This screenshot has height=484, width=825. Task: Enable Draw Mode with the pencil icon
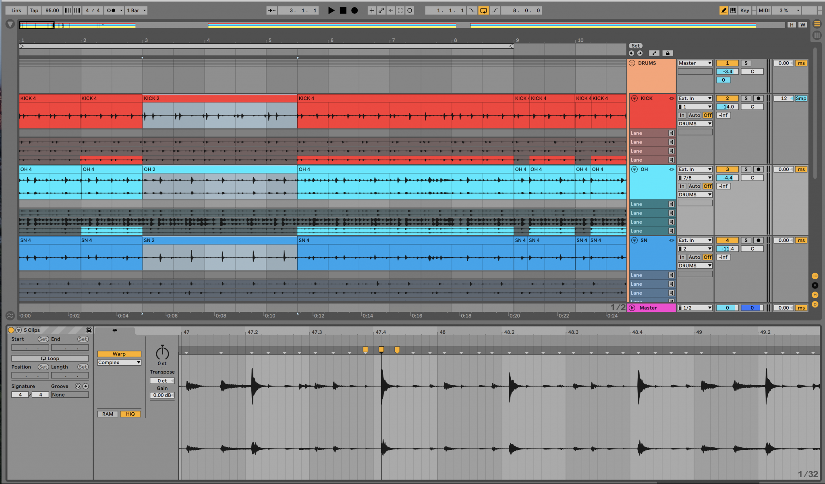pos(723,10)
